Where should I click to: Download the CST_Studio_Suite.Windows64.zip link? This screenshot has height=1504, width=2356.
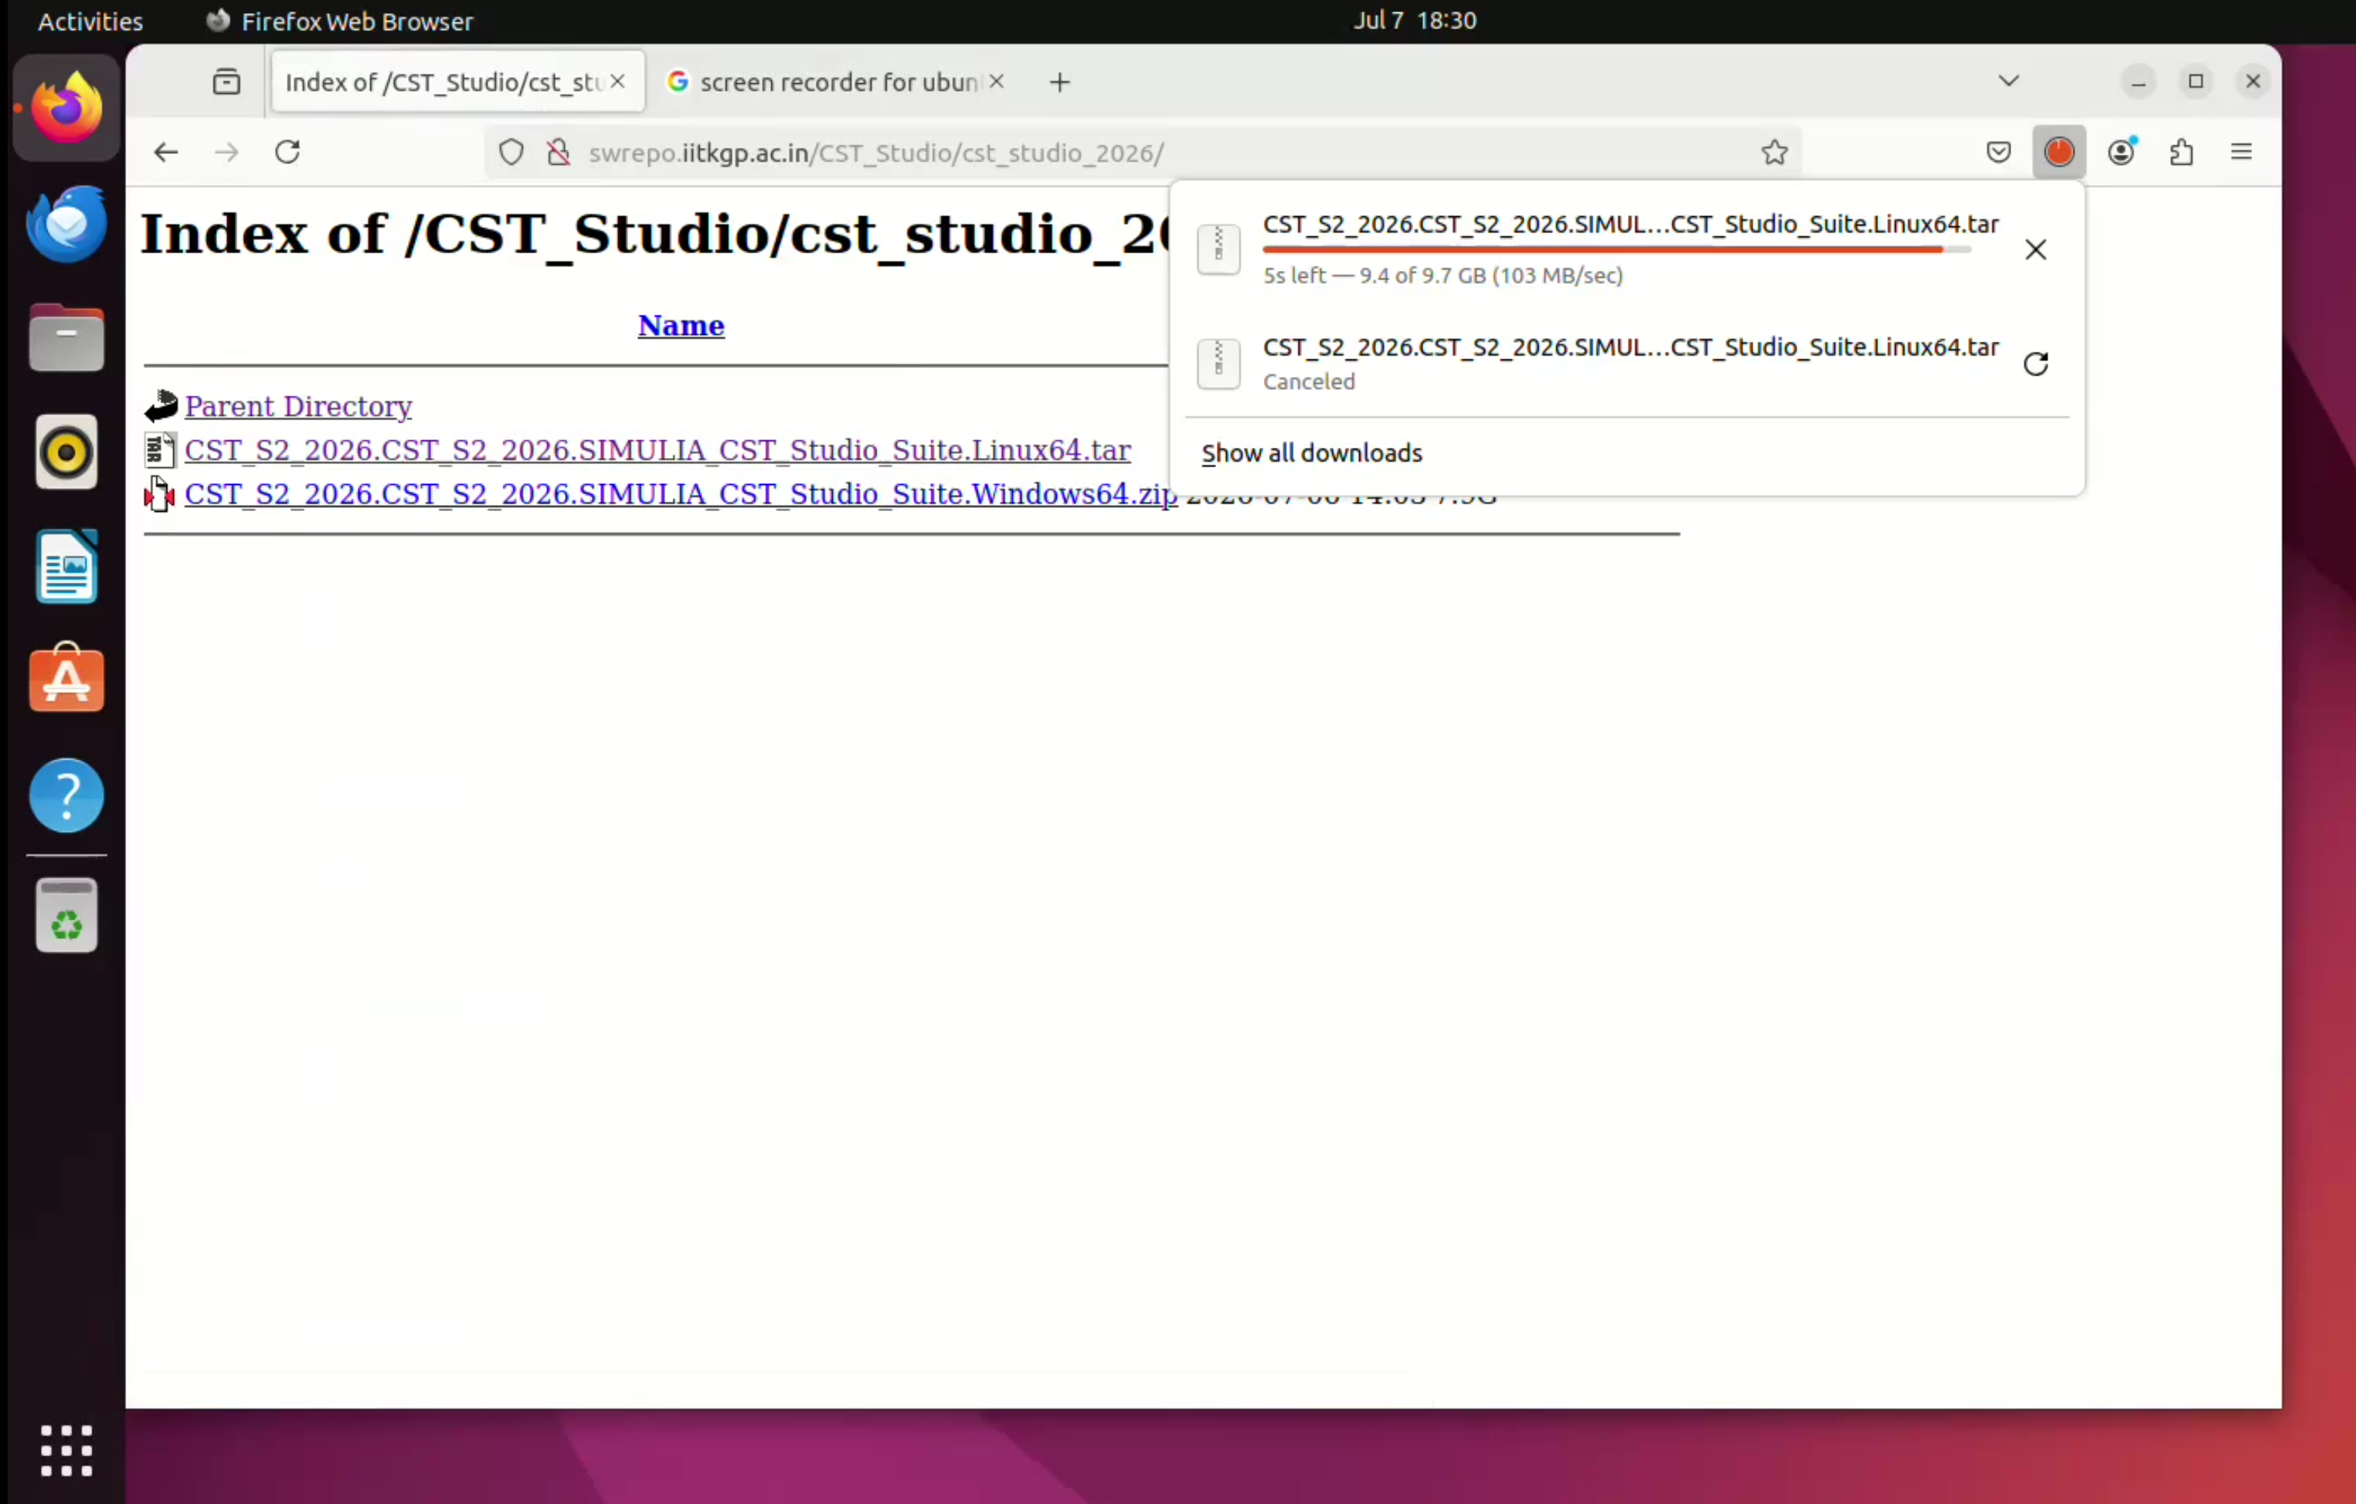point(681,494)
